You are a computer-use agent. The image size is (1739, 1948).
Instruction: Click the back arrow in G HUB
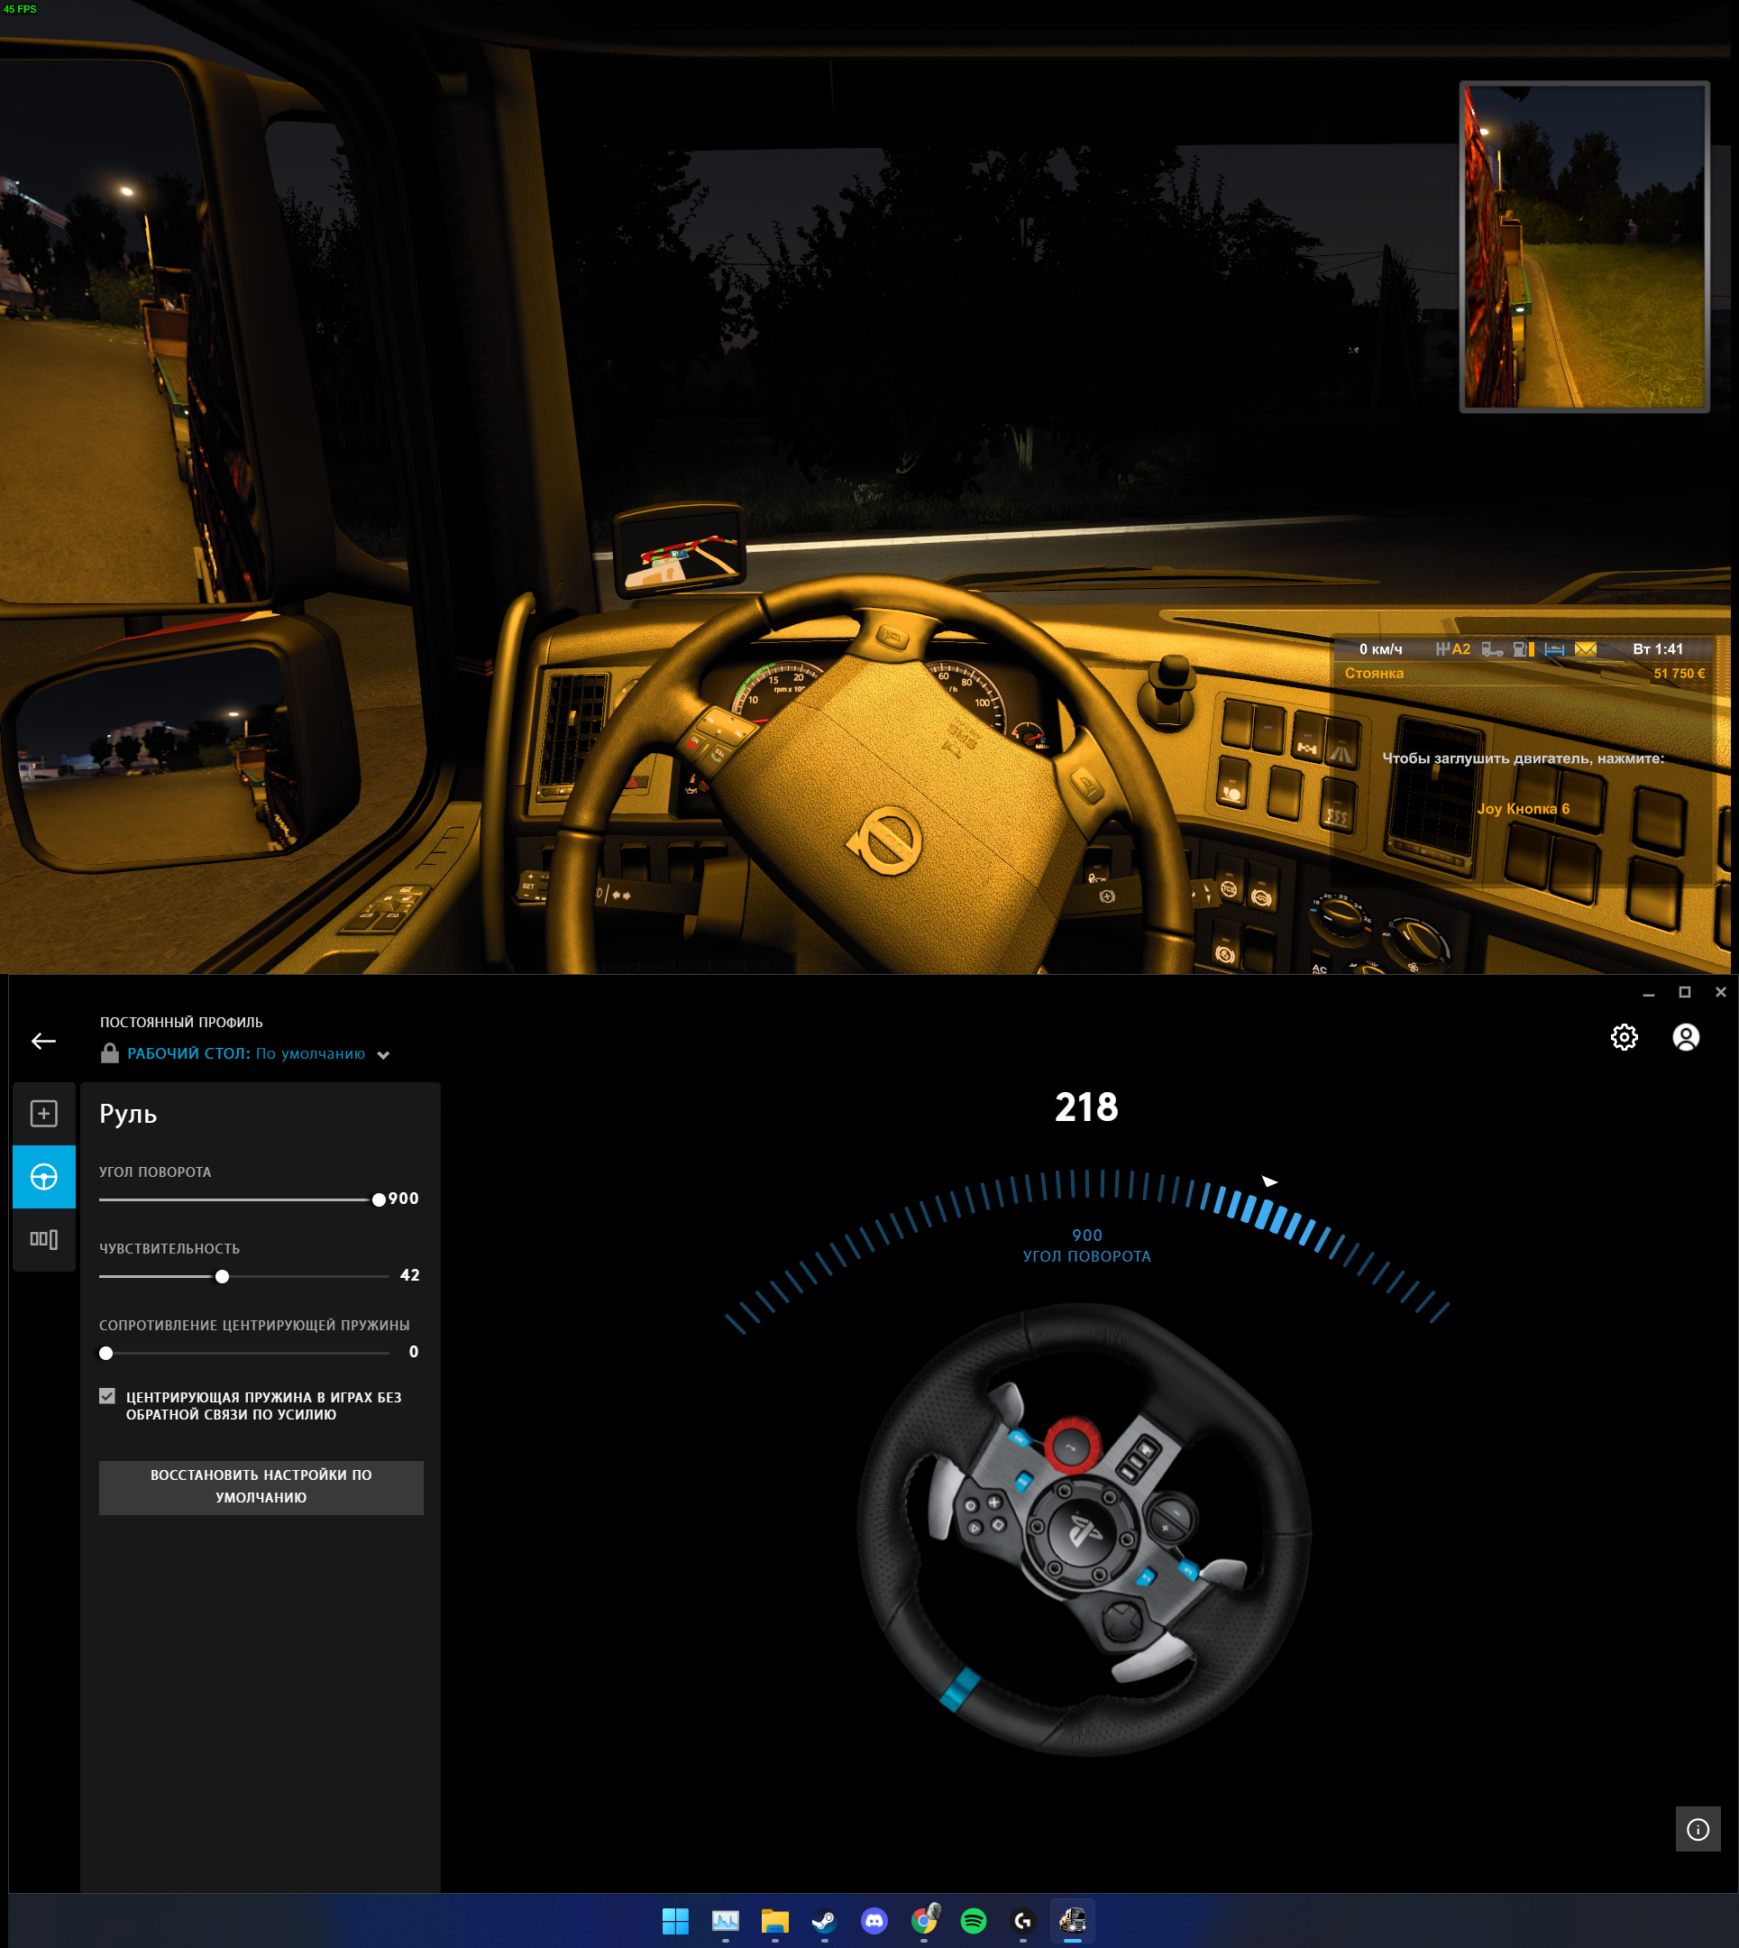[43, 1041]
